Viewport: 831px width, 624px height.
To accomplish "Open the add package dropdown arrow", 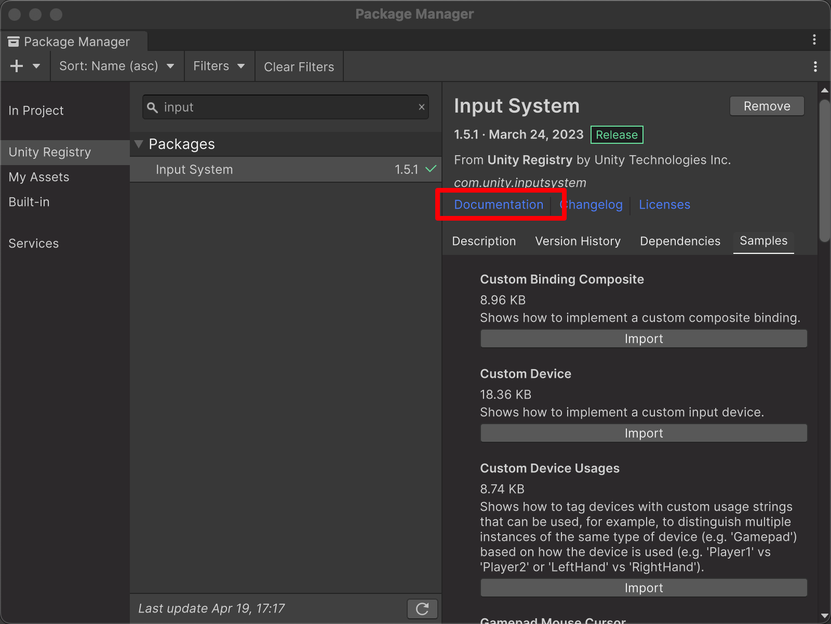I will tap(36, 66).
